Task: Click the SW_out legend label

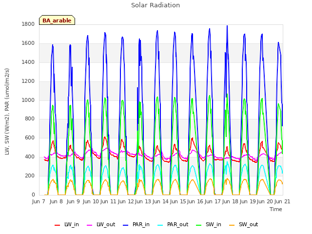Action: coord(248,224)
